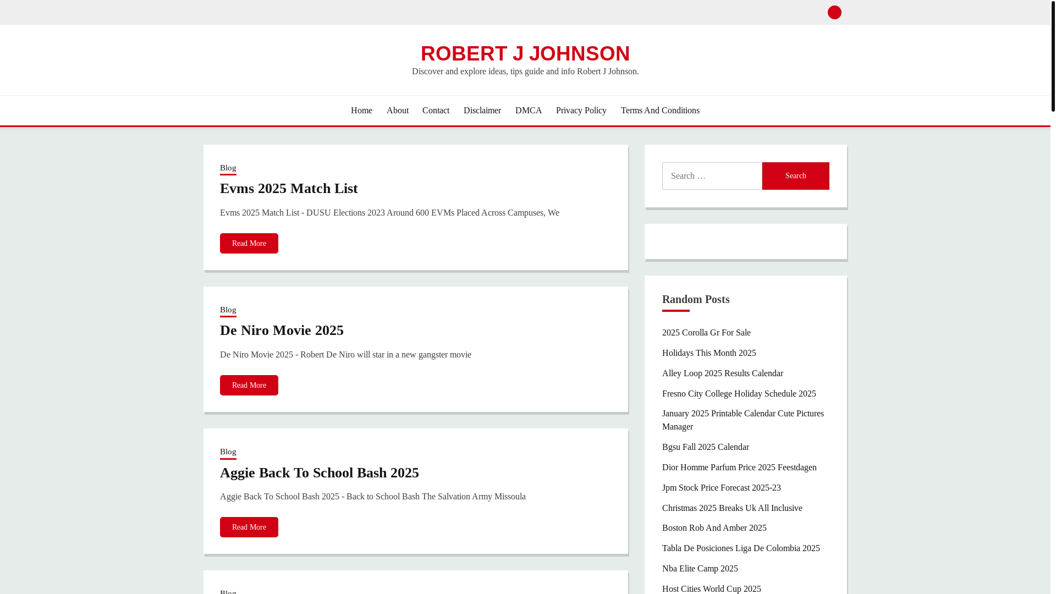
Task: Click Blog category above De Niro Movie 2025
Action: [x=228, y=310]
